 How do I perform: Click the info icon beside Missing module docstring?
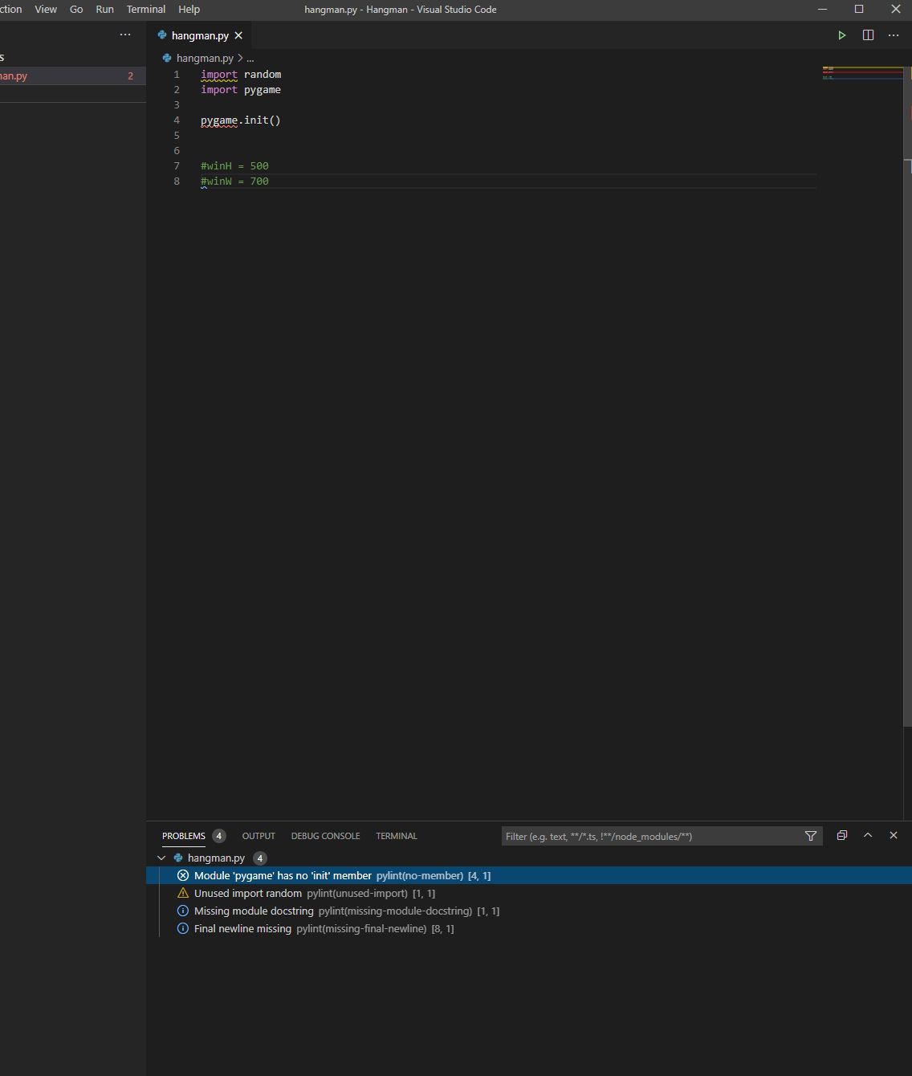point(183,911)
